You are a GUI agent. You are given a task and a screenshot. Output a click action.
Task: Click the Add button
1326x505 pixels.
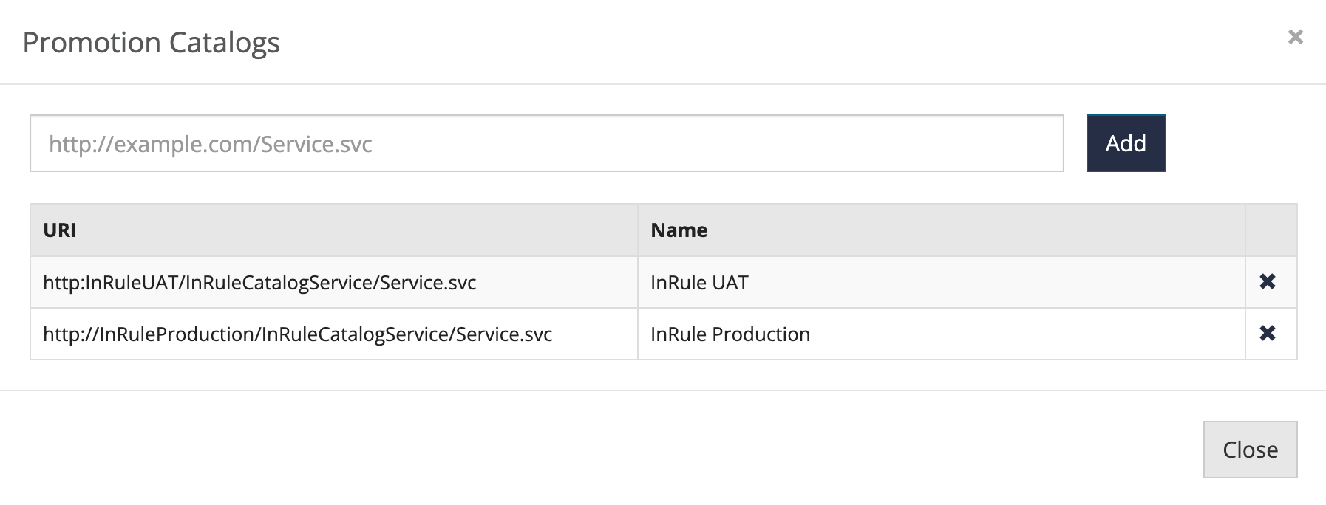point(1125,143)
